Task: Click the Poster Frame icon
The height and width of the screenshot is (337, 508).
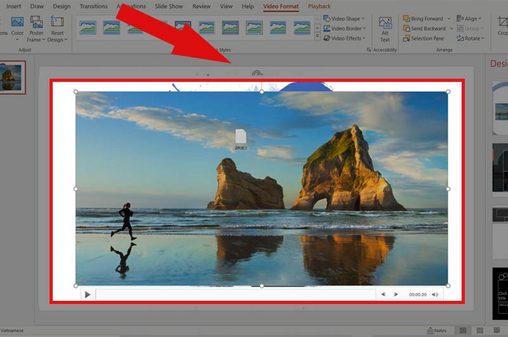Action: point(36,22)
